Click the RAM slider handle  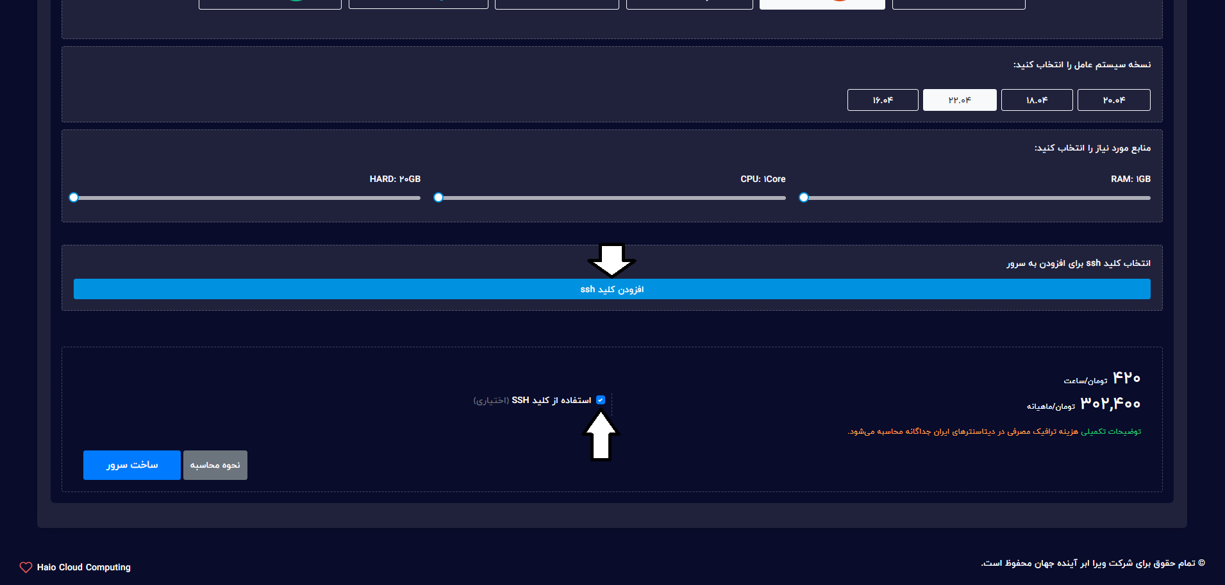pos(804,197)
